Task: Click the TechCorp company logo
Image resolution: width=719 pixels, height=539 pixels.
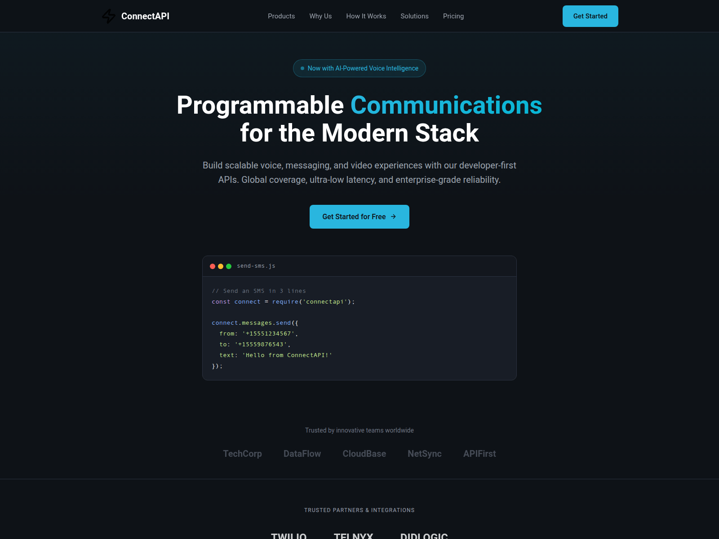Action: point(243,454)
